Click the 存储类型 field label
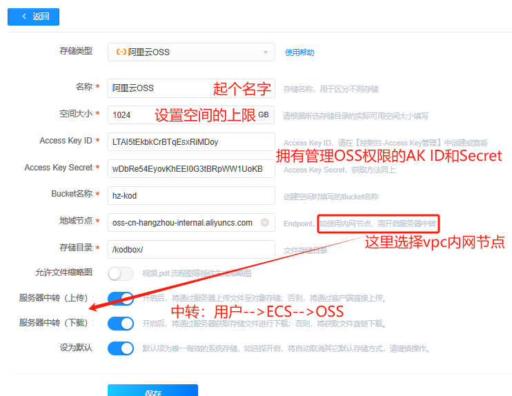 (x=76, y=51)
